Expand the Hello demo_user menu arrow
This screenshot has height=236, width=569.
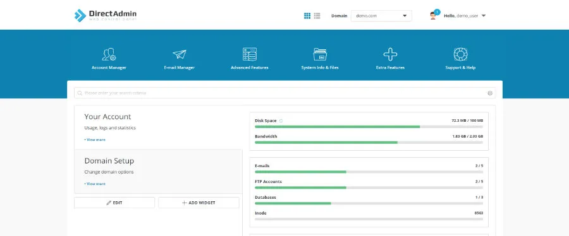[484, 16]
